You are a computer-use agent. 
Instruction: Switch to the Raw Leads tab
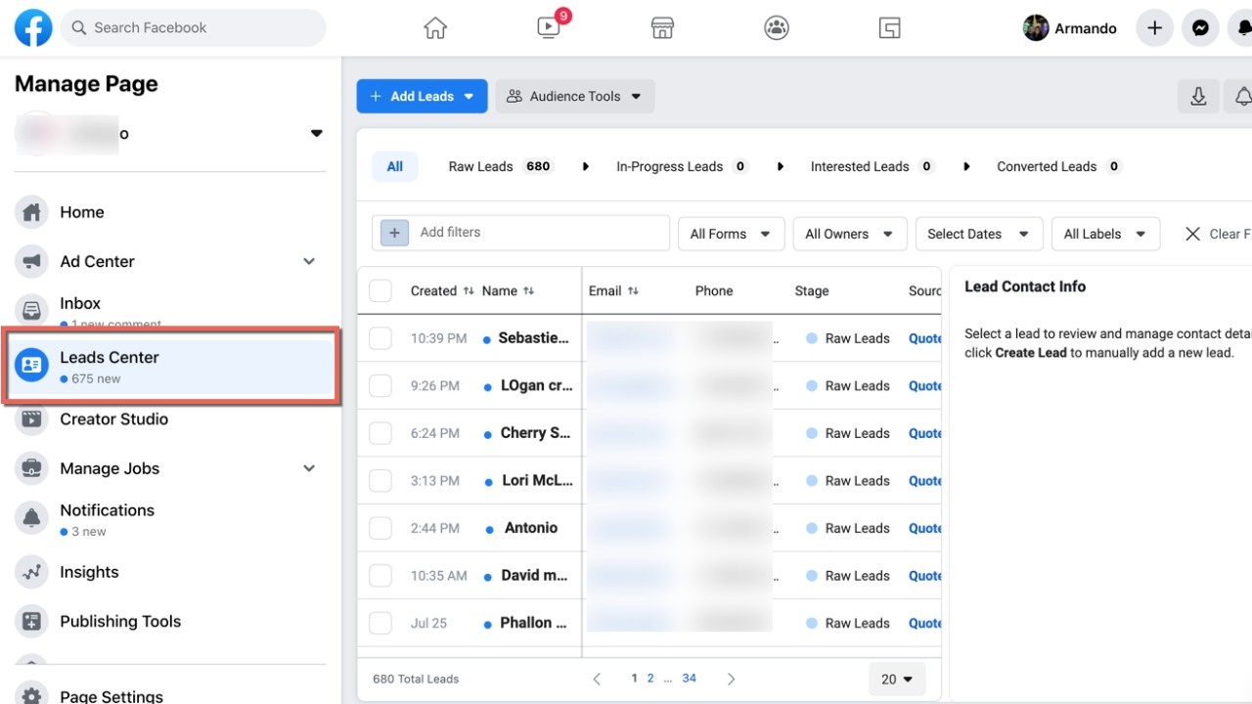pos(500,166)
